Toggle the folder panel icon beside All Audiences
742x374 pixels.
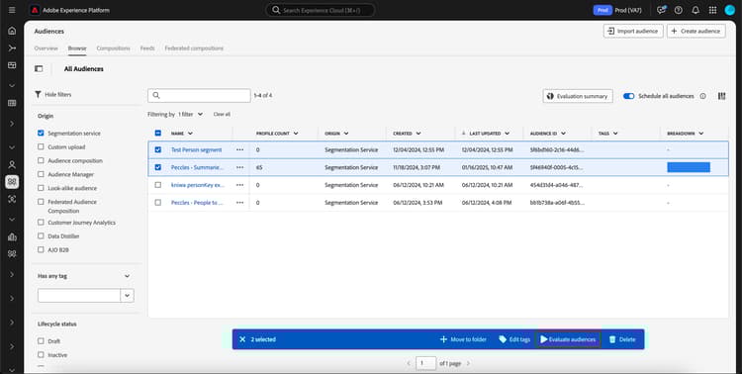(x=39, y=69)
